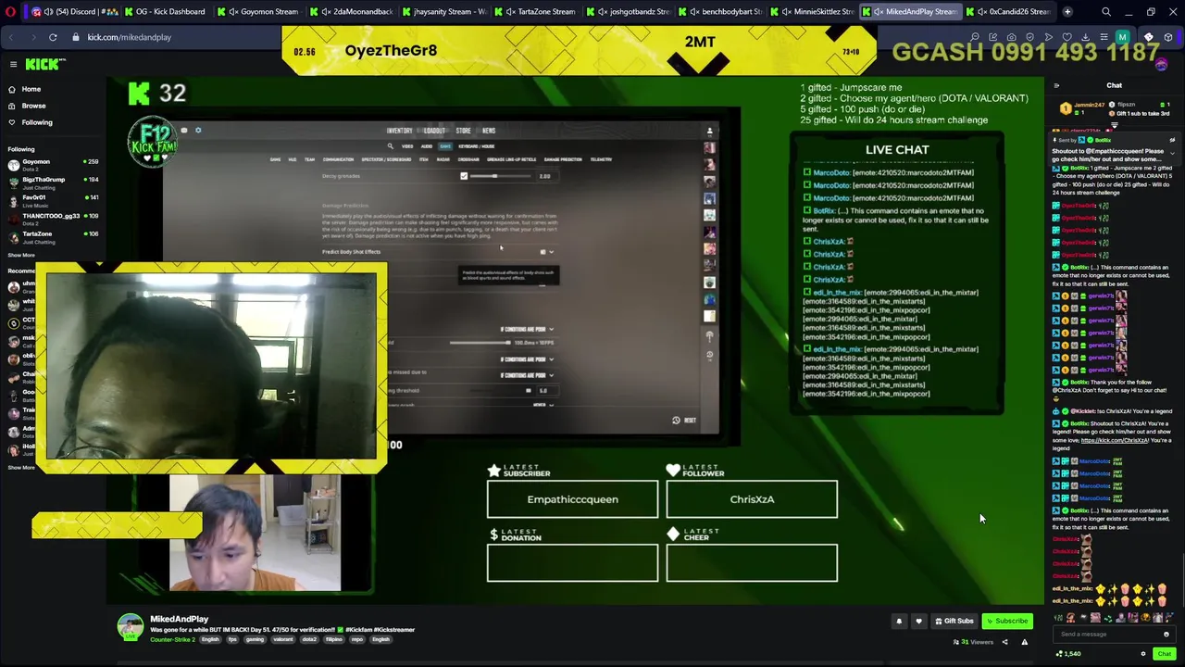
Task: Click the Gift Subs button
Action: pos(954,622)
